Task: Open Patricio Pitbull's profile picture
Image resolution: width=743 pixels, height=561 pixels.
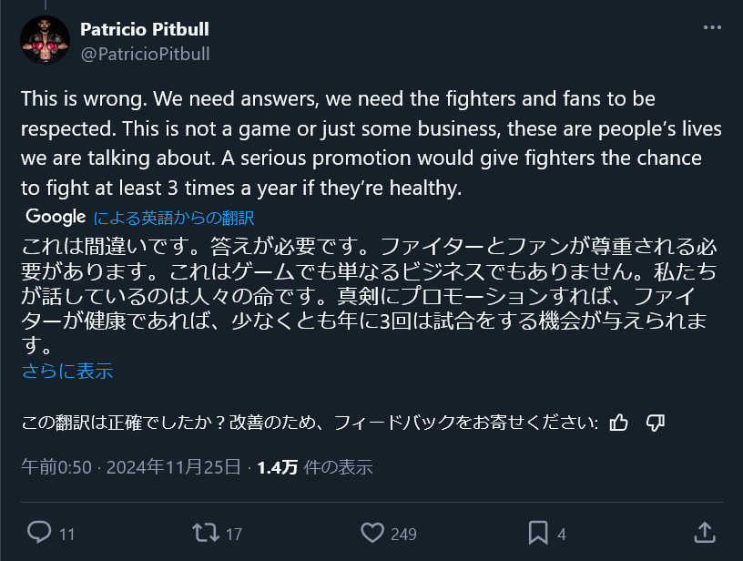Action: click(45, 40)
